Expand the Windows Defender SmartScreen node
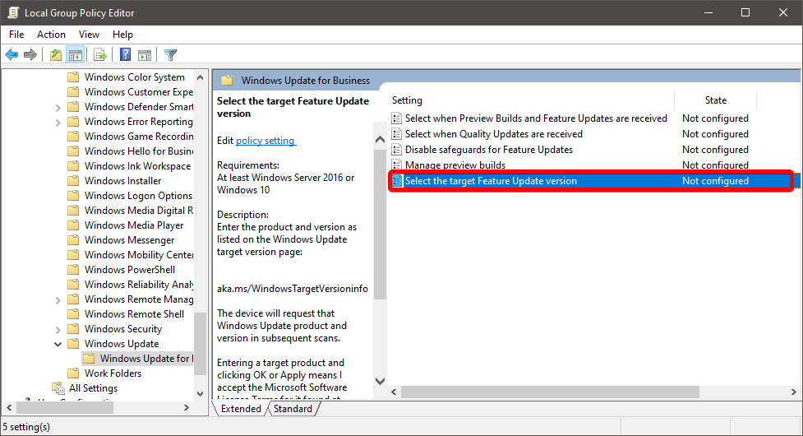Screen dimensions: 803x436 click(x=58, y=107)
